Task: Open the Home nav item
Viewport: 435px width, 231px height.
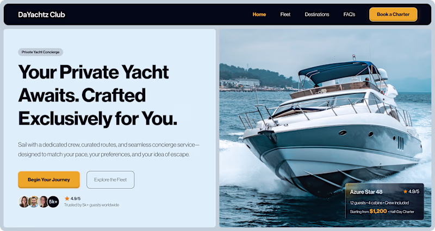Action: pos(259,15)
